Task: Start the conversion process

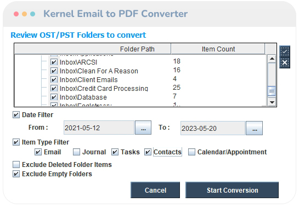Action: coord(232,190)
